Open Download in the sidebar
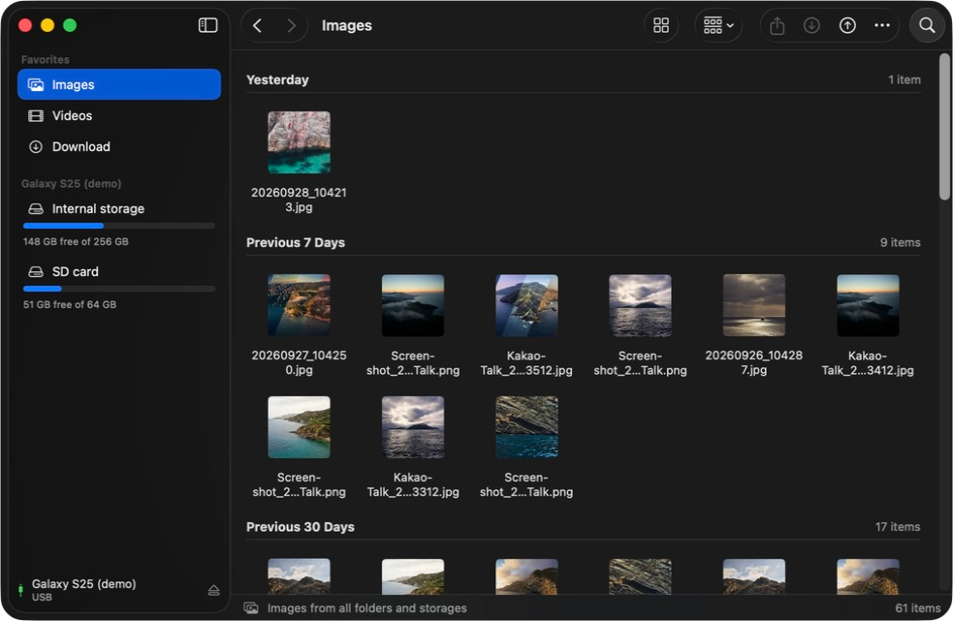Viewport: 953px width, 621px height. tap(119, 146)
